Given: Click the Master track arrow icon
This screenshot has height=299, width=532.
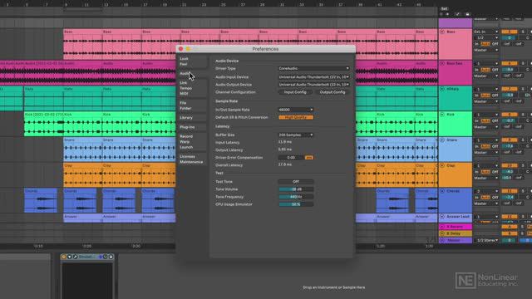Looking at the screenshot, I should point(442,240).
